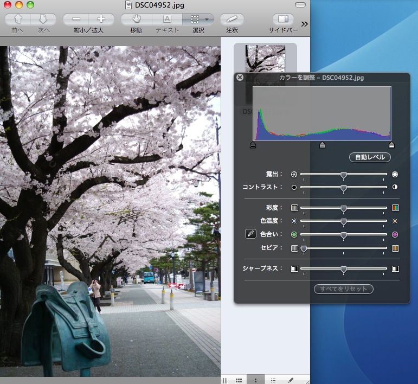Click the low exposure aperture icon
418x384 pixels.
tap(294, 175)
